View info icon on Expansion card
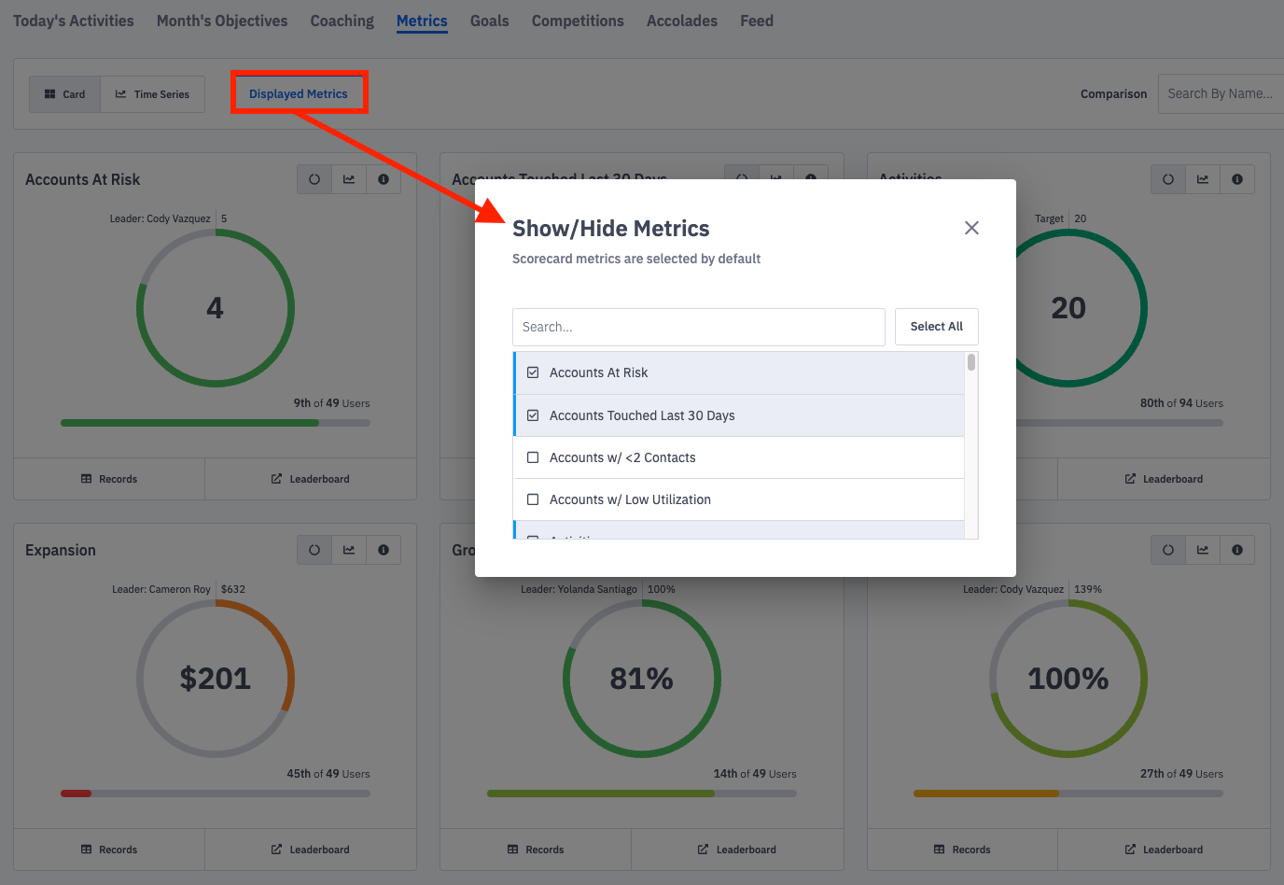The image size is (1284, 885). (384, 550)
